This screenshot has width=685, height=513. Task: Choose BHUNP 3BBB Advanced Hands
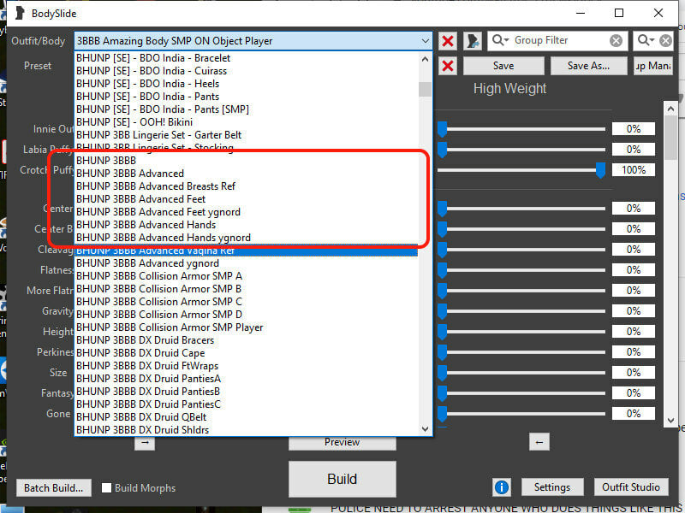[246, 225]
